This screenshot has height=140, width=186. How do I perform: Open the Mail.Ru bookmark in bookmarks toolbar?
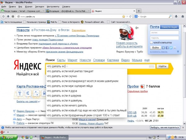pos(52,22)
